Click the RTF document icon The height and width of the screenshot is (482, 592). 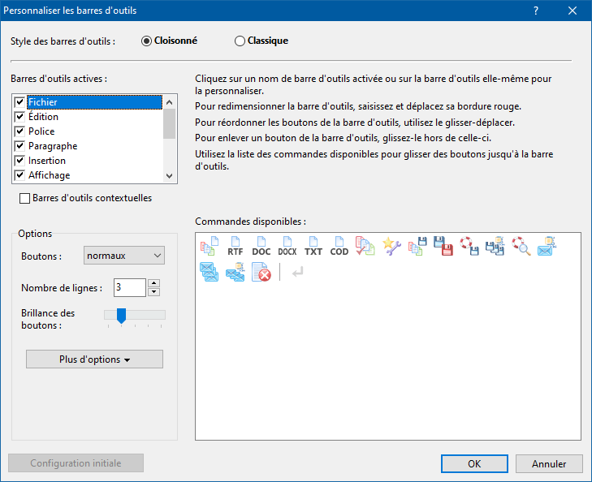(236, 247)
